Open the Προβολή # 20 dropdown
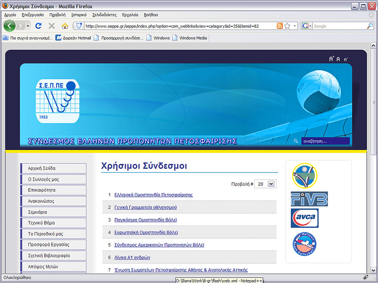 [x=265, y=184]
